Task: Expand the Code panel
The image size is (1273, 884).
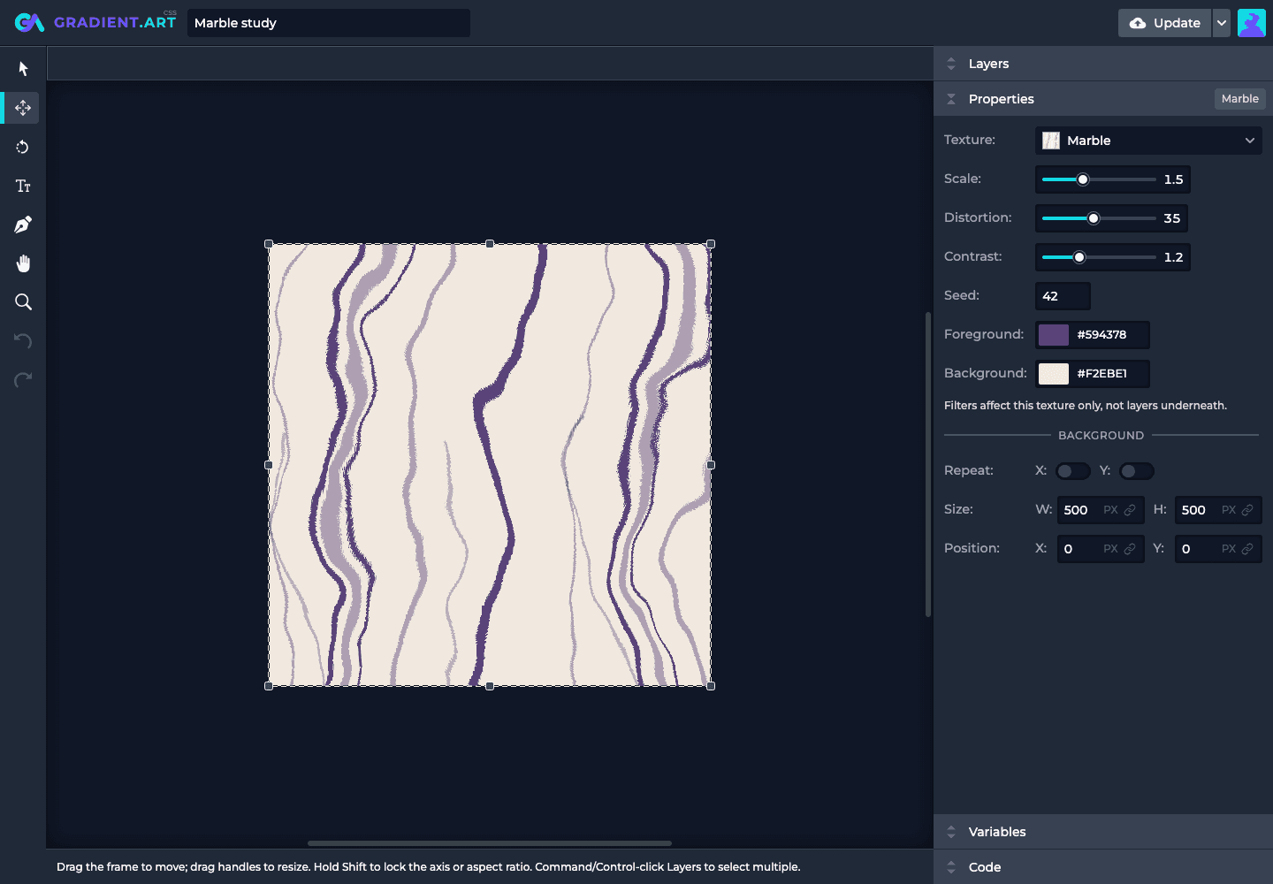Action: click(x=1103, y=867)
